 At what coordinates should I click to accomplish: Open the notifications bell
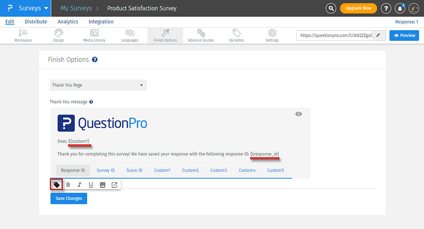tap(400, 8)
